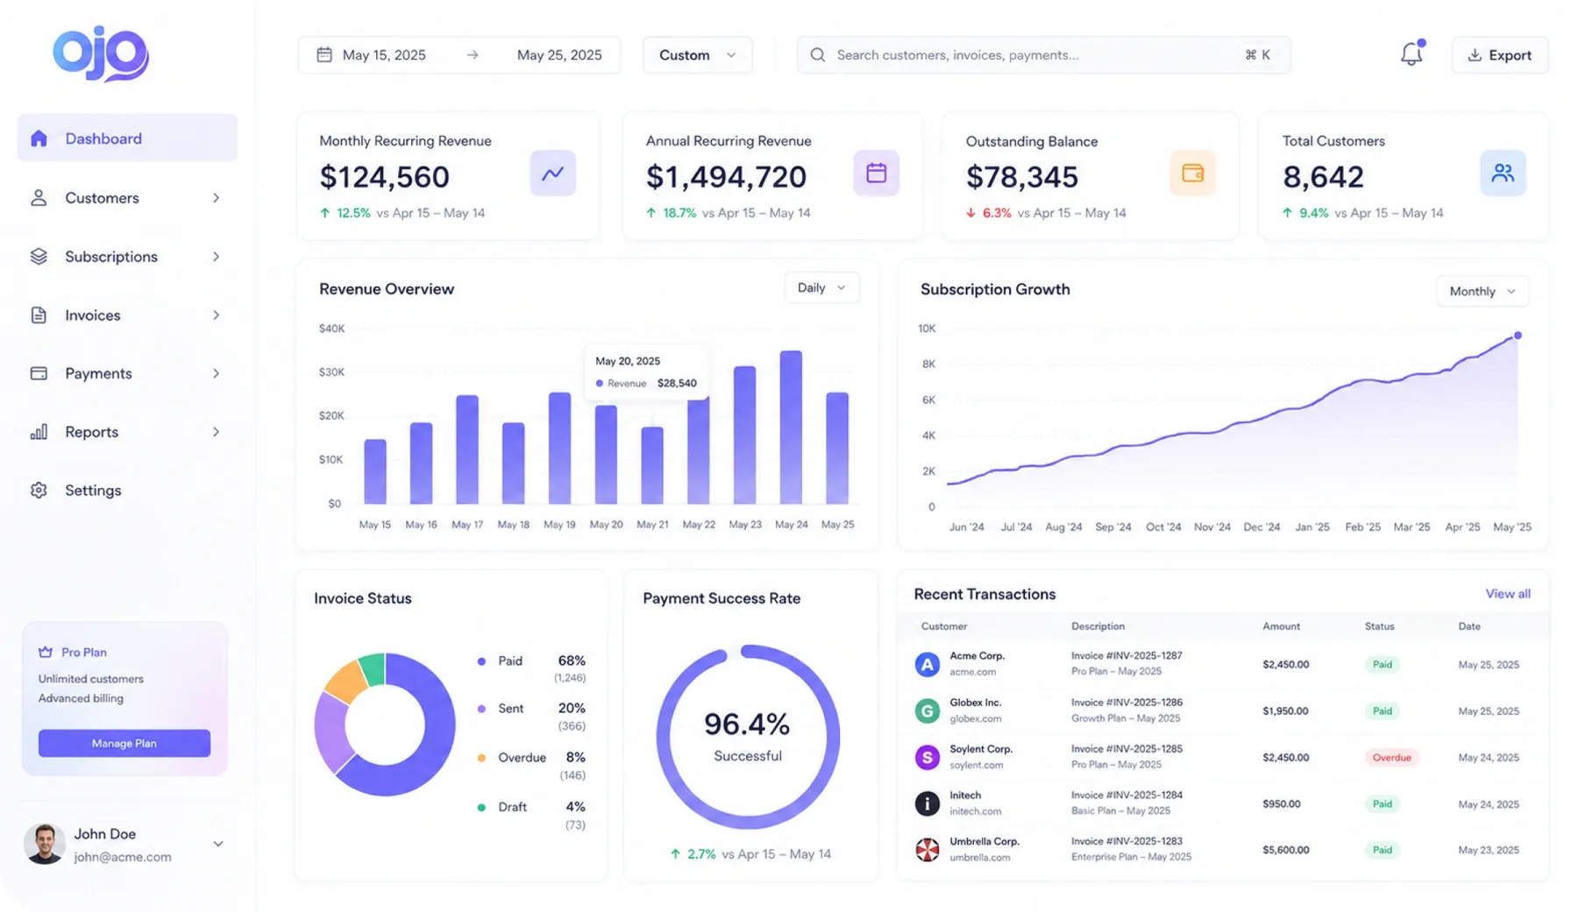Viewport: 1578px width, 912px height.
Task: Expand the John Doe account menu chevron
Action: click(218, 844)
